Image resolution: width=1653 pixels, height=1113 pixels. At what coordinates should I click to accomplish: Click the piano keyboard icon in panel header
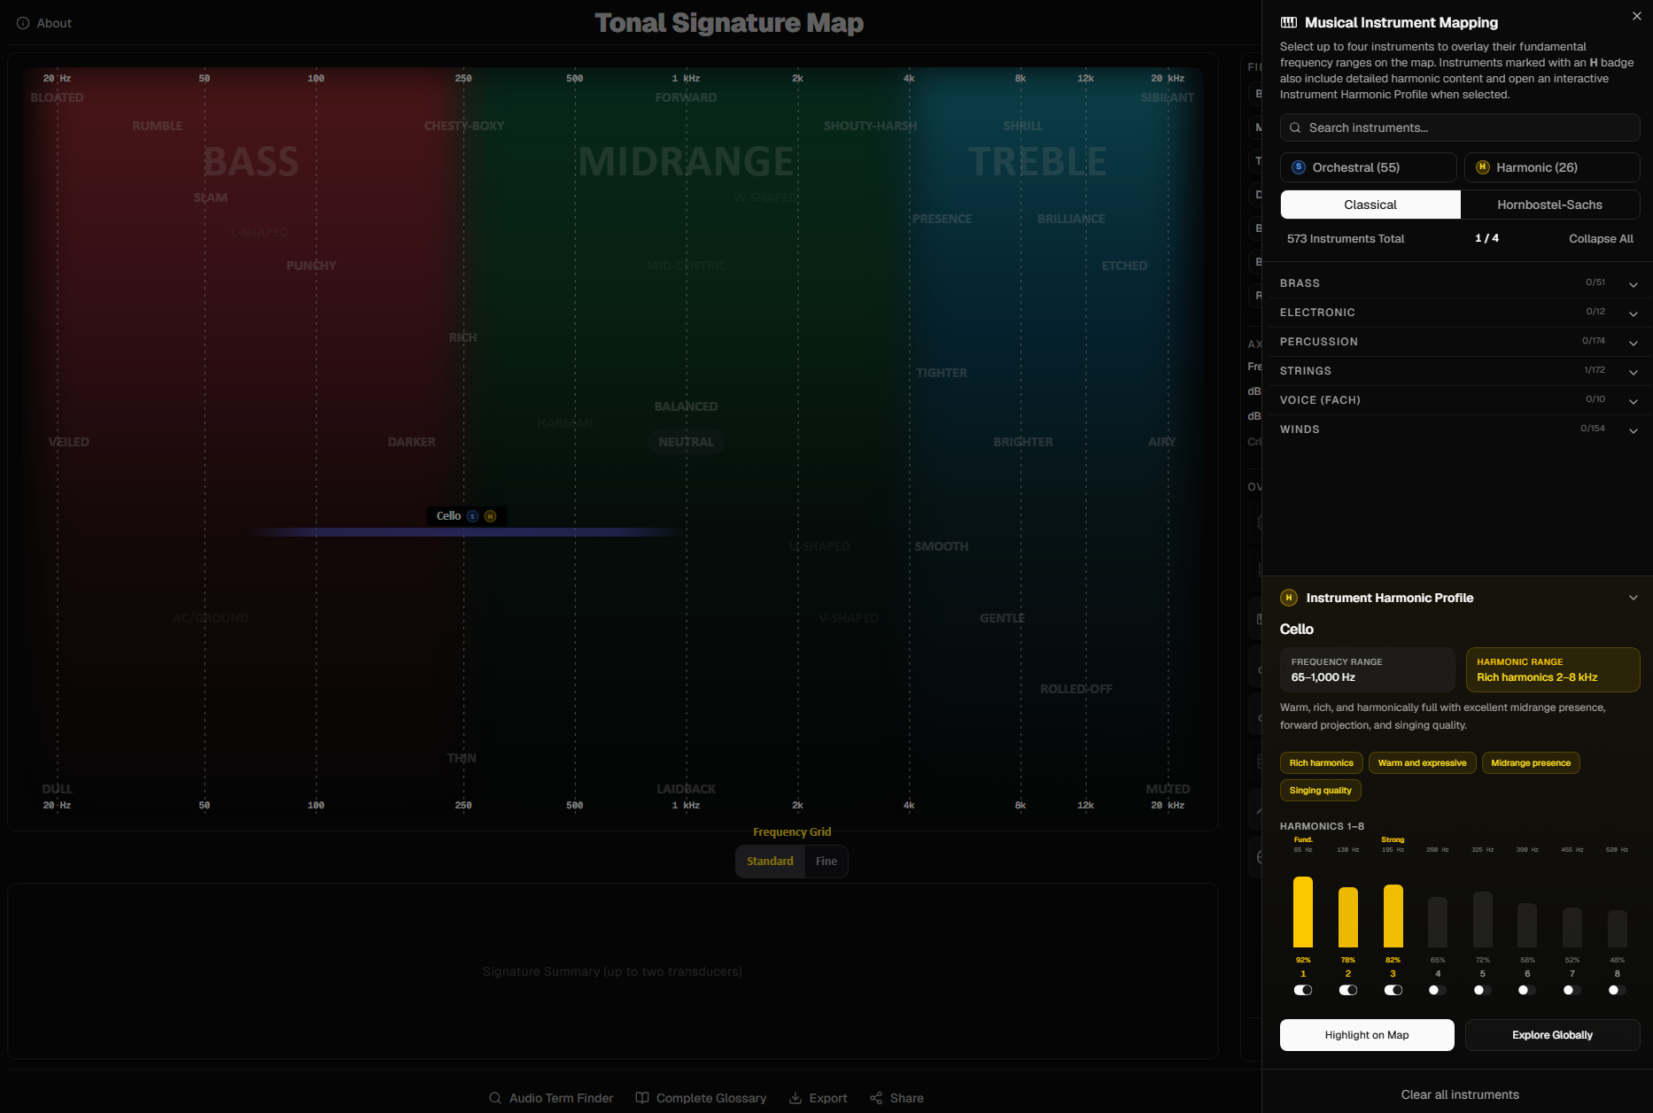(1289, 22)
